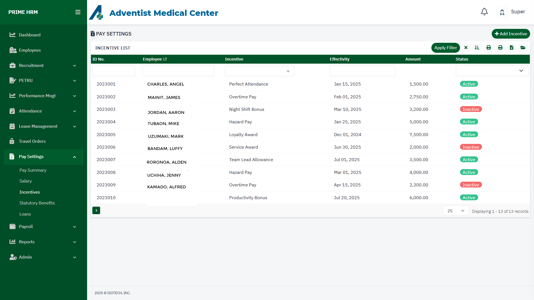Click the Add Incentive button
This screenshot has width=534, height=300.
pos(511,34)
